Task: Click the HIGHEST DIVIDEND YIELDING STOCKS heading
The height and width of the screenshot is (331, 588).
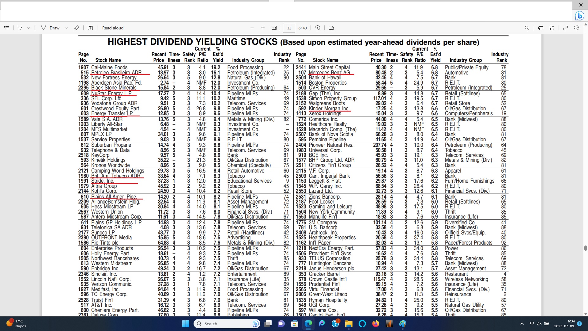Action: tap(192, 42)
